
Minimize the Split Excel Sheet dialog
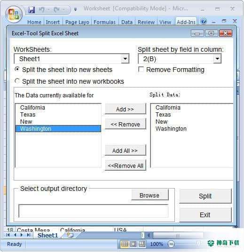coord(197,33)
